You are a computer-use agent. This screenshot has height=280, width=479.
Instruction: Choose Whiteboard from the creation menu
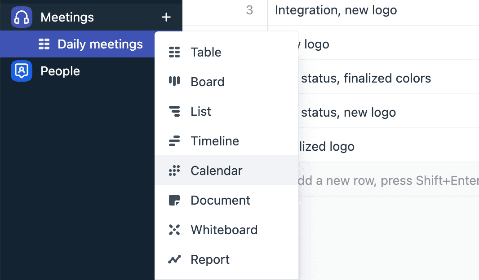[224, 230]
